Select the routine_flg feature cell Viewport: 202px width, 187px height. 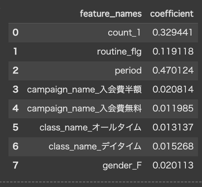pyautogui.click(x=119, y=52)
